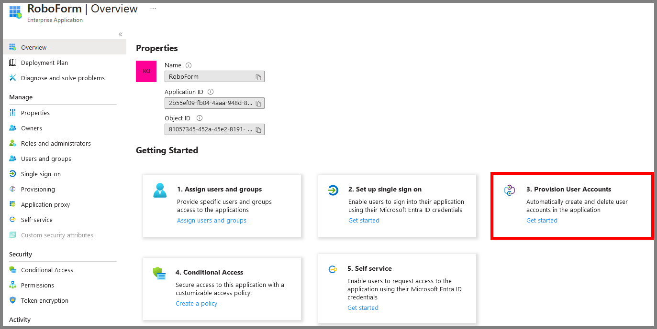Click the Users and groups icon
The height and width of the screenshot is (329, 657).
click(12, 159)
